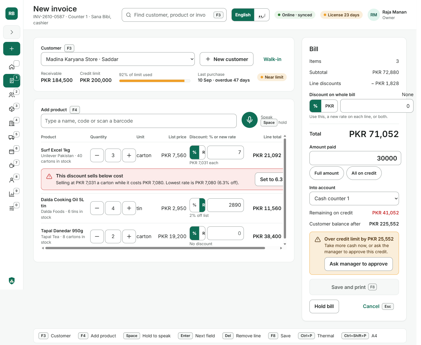
Task: Select percent discount for Dalda Cooking Oil
Action: (194, 205)
